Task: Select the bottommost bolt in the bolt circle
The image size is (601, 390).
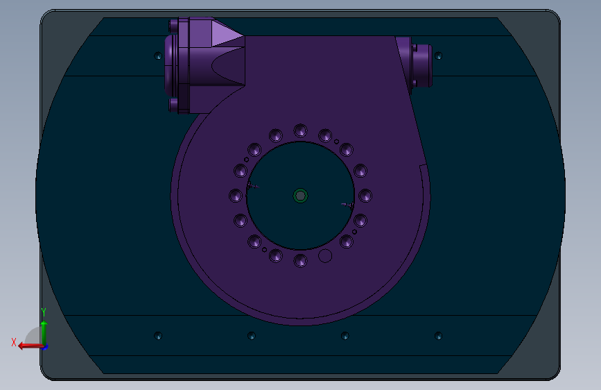Action: click(300, 261)
